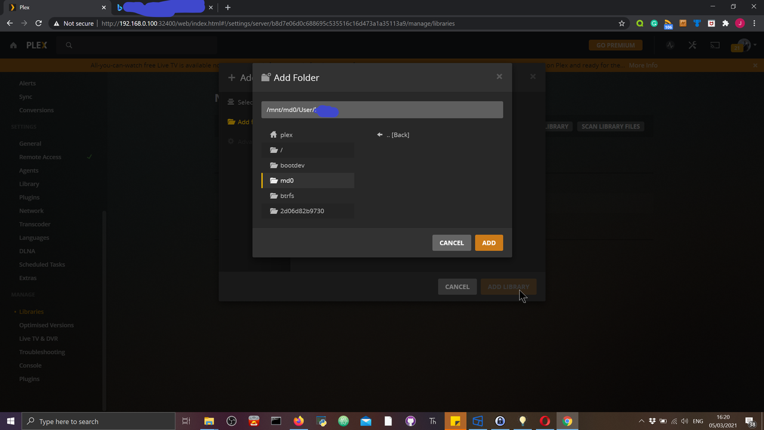Viewport: 764px width, 430px height.
Task: Open Plex settings wrench icon
Action: (692, 45)
